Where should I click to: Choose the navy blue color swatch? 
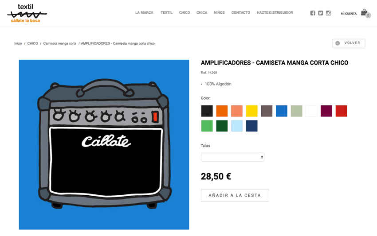point(252,126)
